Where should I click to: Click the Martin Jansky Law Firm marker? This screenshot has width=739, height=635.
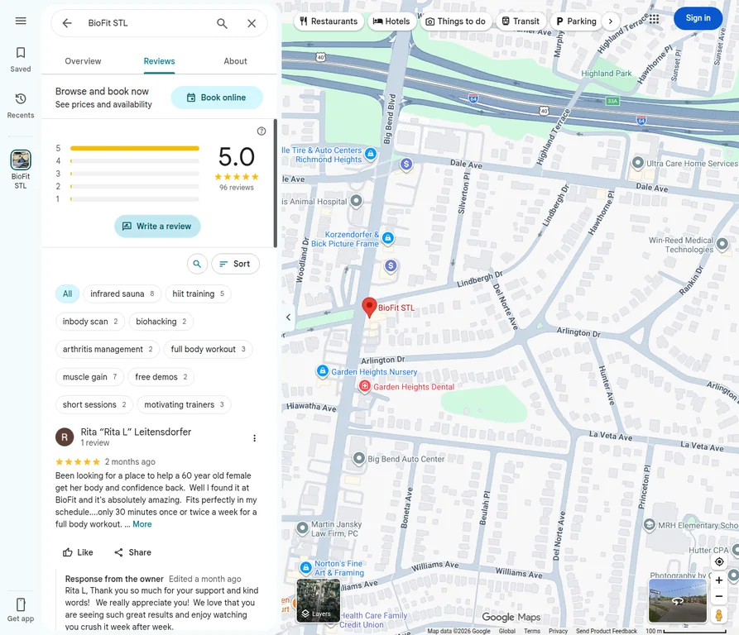303,528
